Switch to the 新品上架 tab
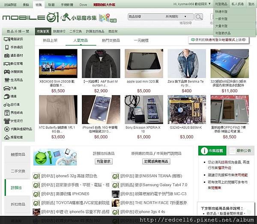This screenshot has height=224, width=257. tap(50, 40)
